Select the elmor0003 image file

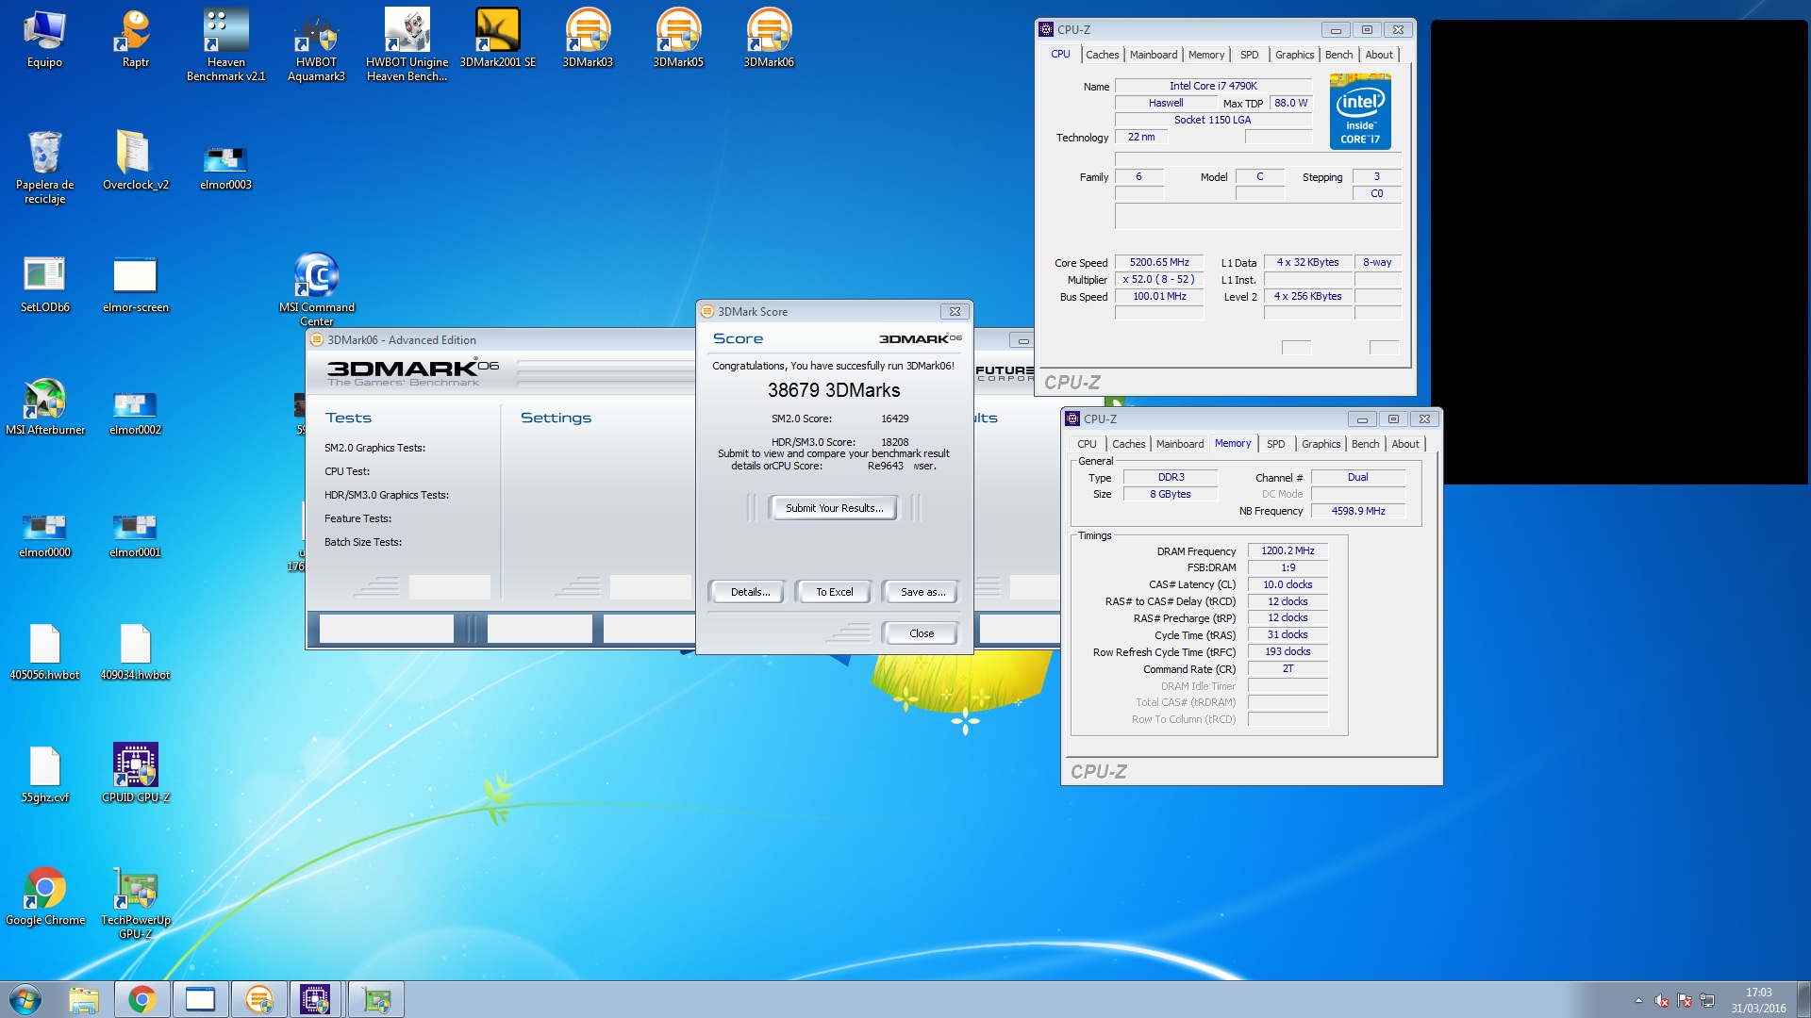click(x=225, y=168)
